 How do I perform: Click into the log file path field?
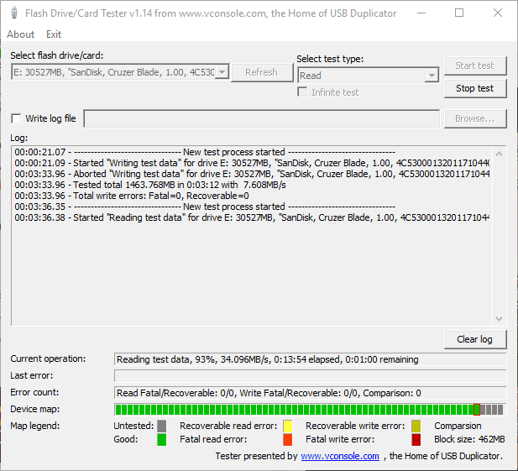click(x=262, y=118)
